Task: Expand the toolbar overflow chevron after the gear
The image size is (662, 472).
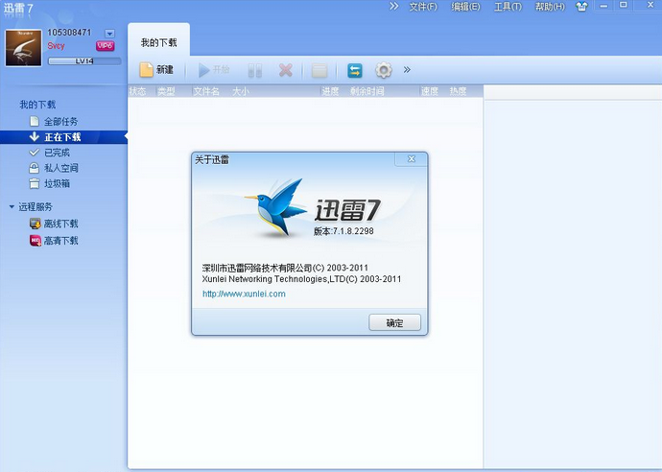Action: point(407,70)
